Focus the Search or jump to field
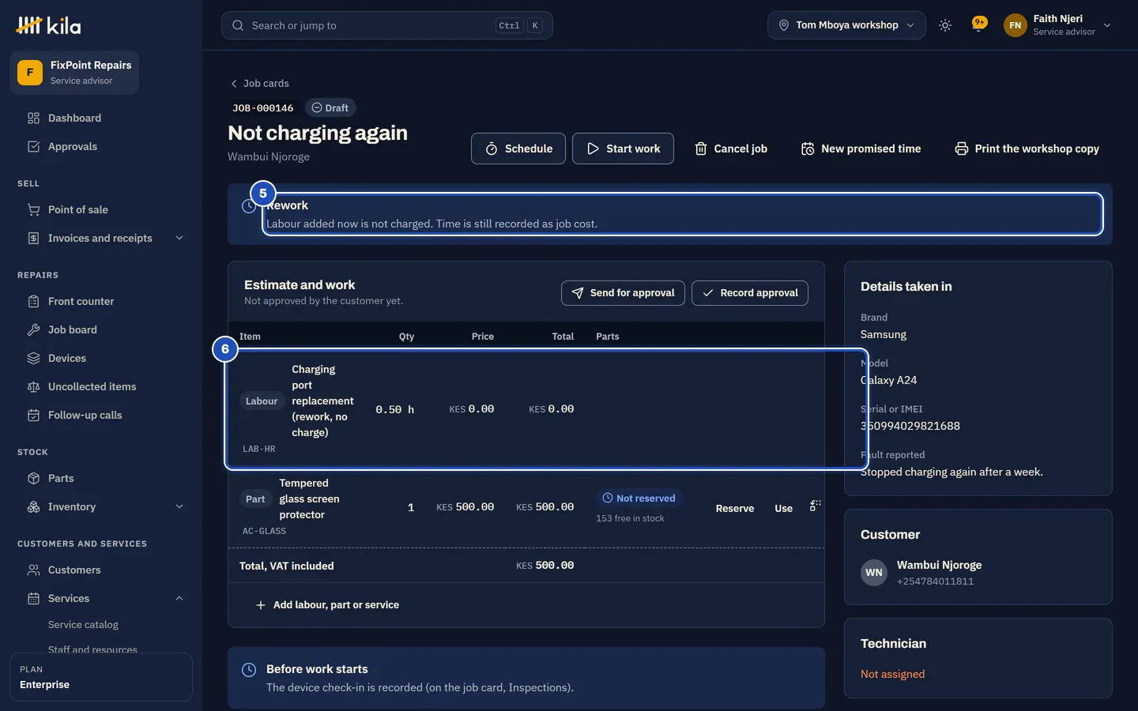The width and height of the screenshot is (1138, 711). [x=387, y=25]
